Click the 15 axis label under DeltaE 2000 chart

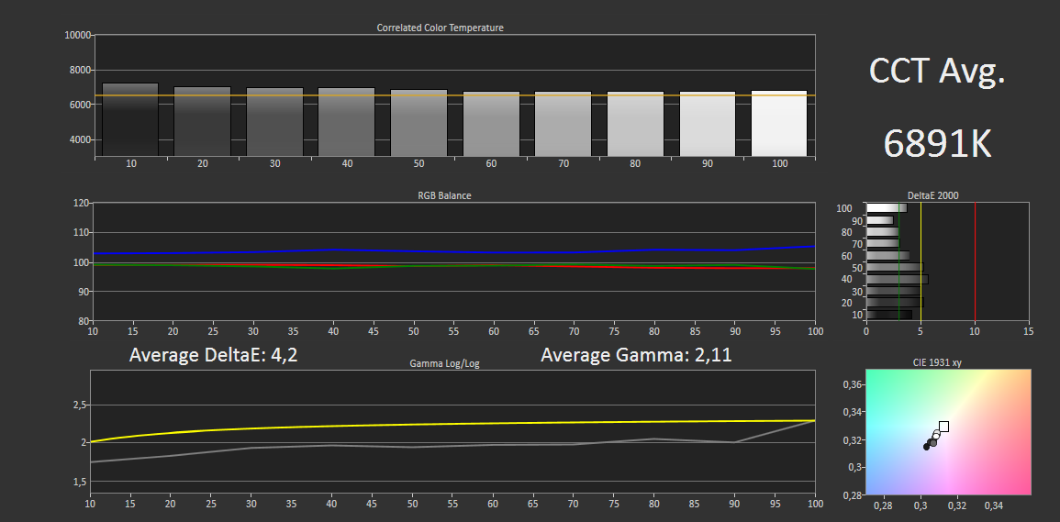click(x=1028, y=332)
